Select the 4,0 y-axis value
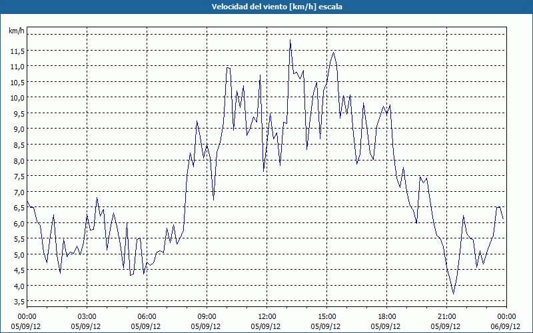 19,286
